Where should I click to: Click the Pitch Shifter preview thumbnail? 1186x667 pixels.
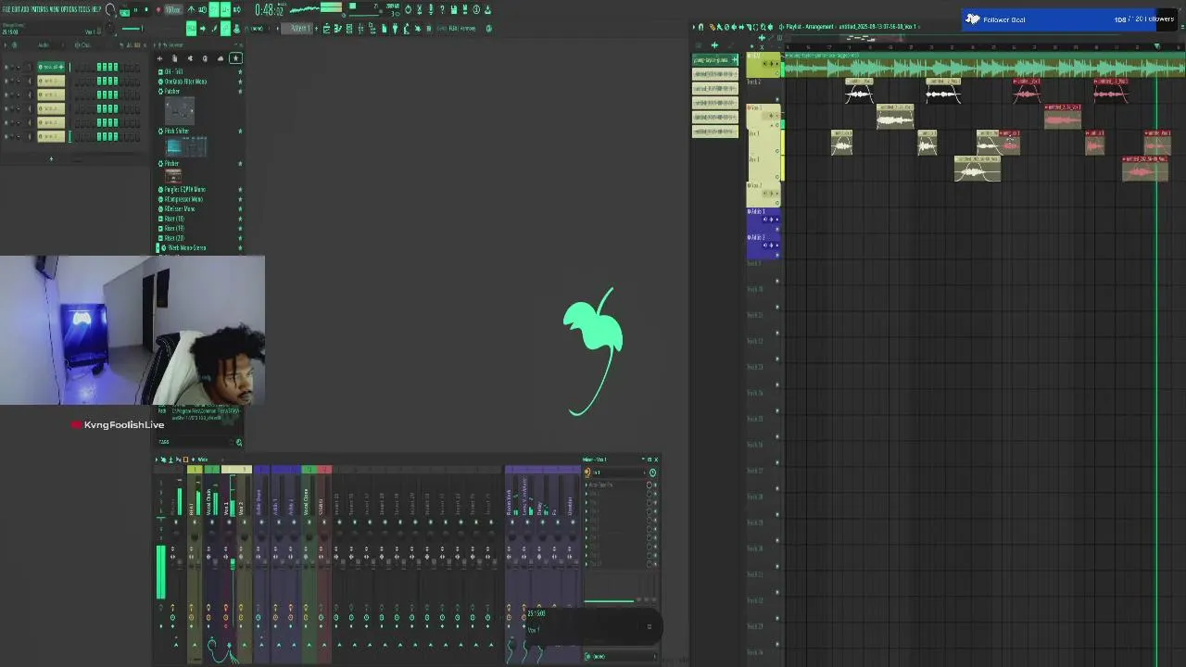[x=185, y=146]
